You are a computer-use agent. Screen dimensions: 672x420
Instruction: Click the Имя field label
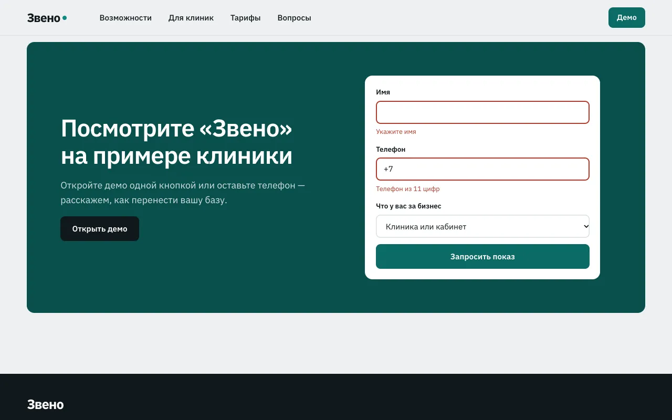[x=383, y=92]
